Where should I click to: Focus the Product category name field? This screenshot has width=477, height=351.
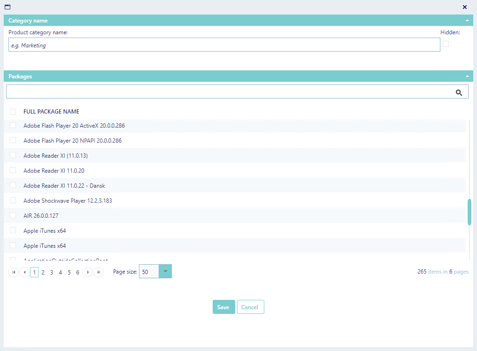224,45
